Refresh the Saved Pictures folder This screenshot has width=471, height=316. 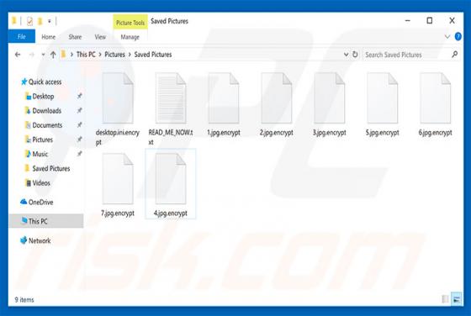coord(355,55)
